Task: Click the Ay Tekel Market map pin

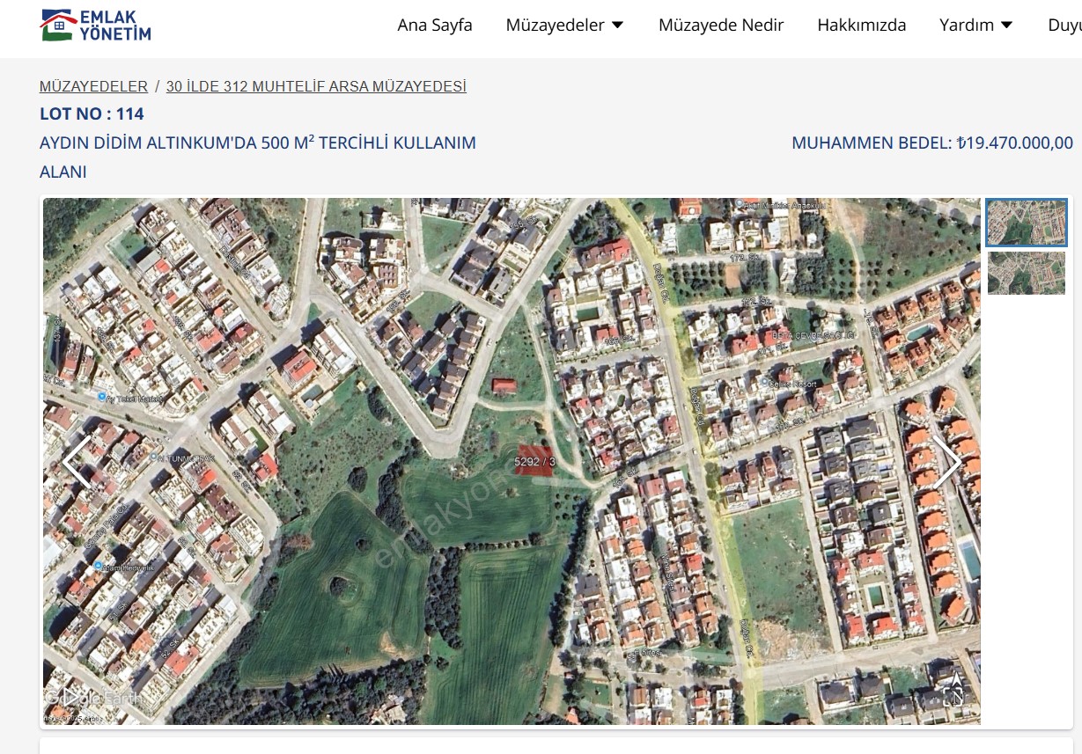Action: [x=101, y=398]
